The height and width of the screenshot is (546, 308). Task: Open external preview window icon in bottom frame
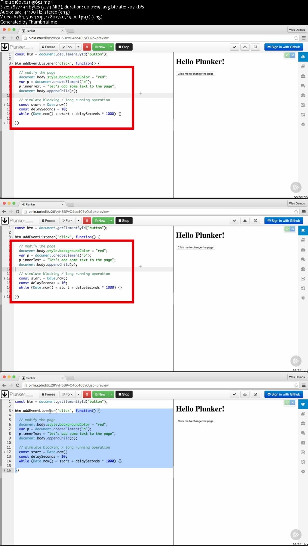point(255,394)
